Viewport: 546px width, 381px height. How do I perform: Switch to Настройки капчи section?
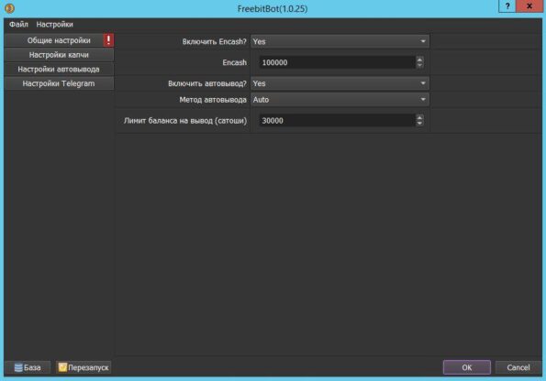59,55
